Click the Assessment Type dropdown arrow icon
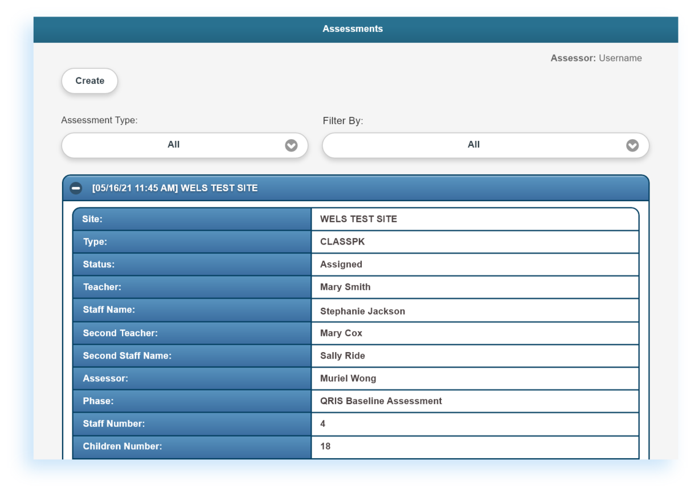The image size is (695, 493). pyautogui.click(x=291, y=145)
